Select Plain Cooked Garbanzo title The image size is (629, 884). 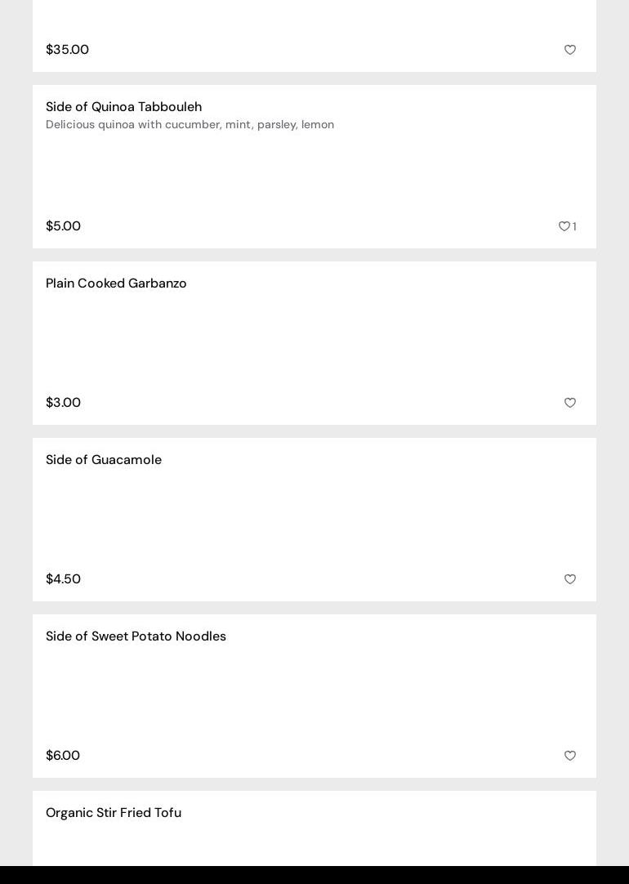pyautogui.click(x=116, y=284)
